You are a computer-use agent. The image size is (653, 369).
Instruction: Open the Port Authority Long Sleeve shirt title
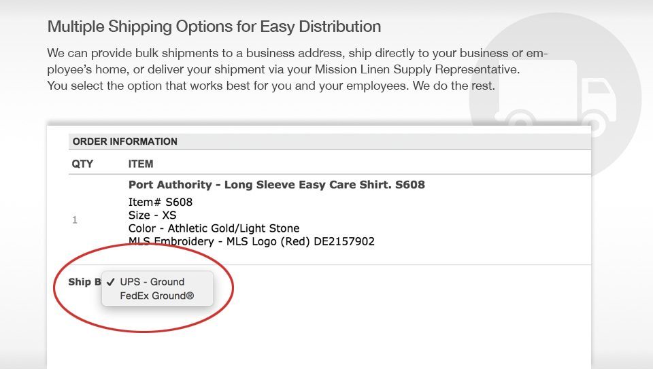coord(277,185)
